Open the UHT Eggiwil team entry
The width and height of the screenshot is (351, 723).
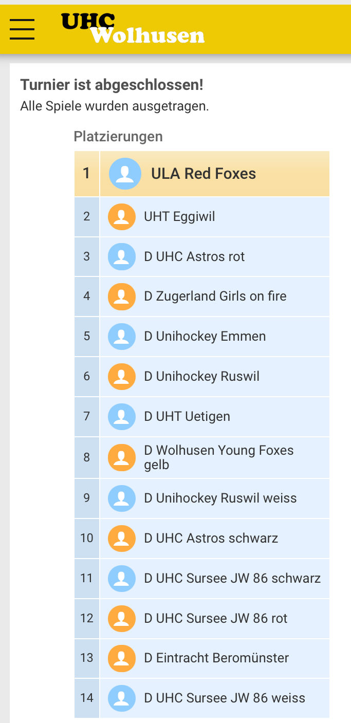point(179,217)
